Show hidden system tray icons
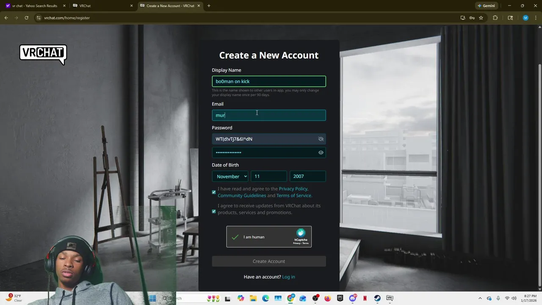This screenshot has height=305, width=542. (x=480, y=299)
